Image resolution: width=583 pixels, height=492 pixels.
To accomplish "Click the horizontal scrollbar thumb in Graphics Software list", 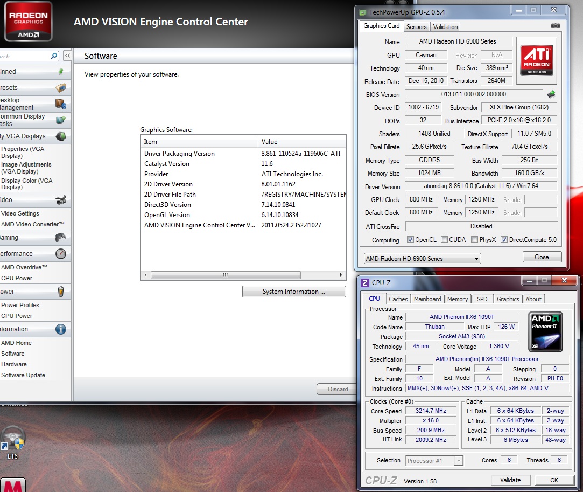I will [226, 275].
